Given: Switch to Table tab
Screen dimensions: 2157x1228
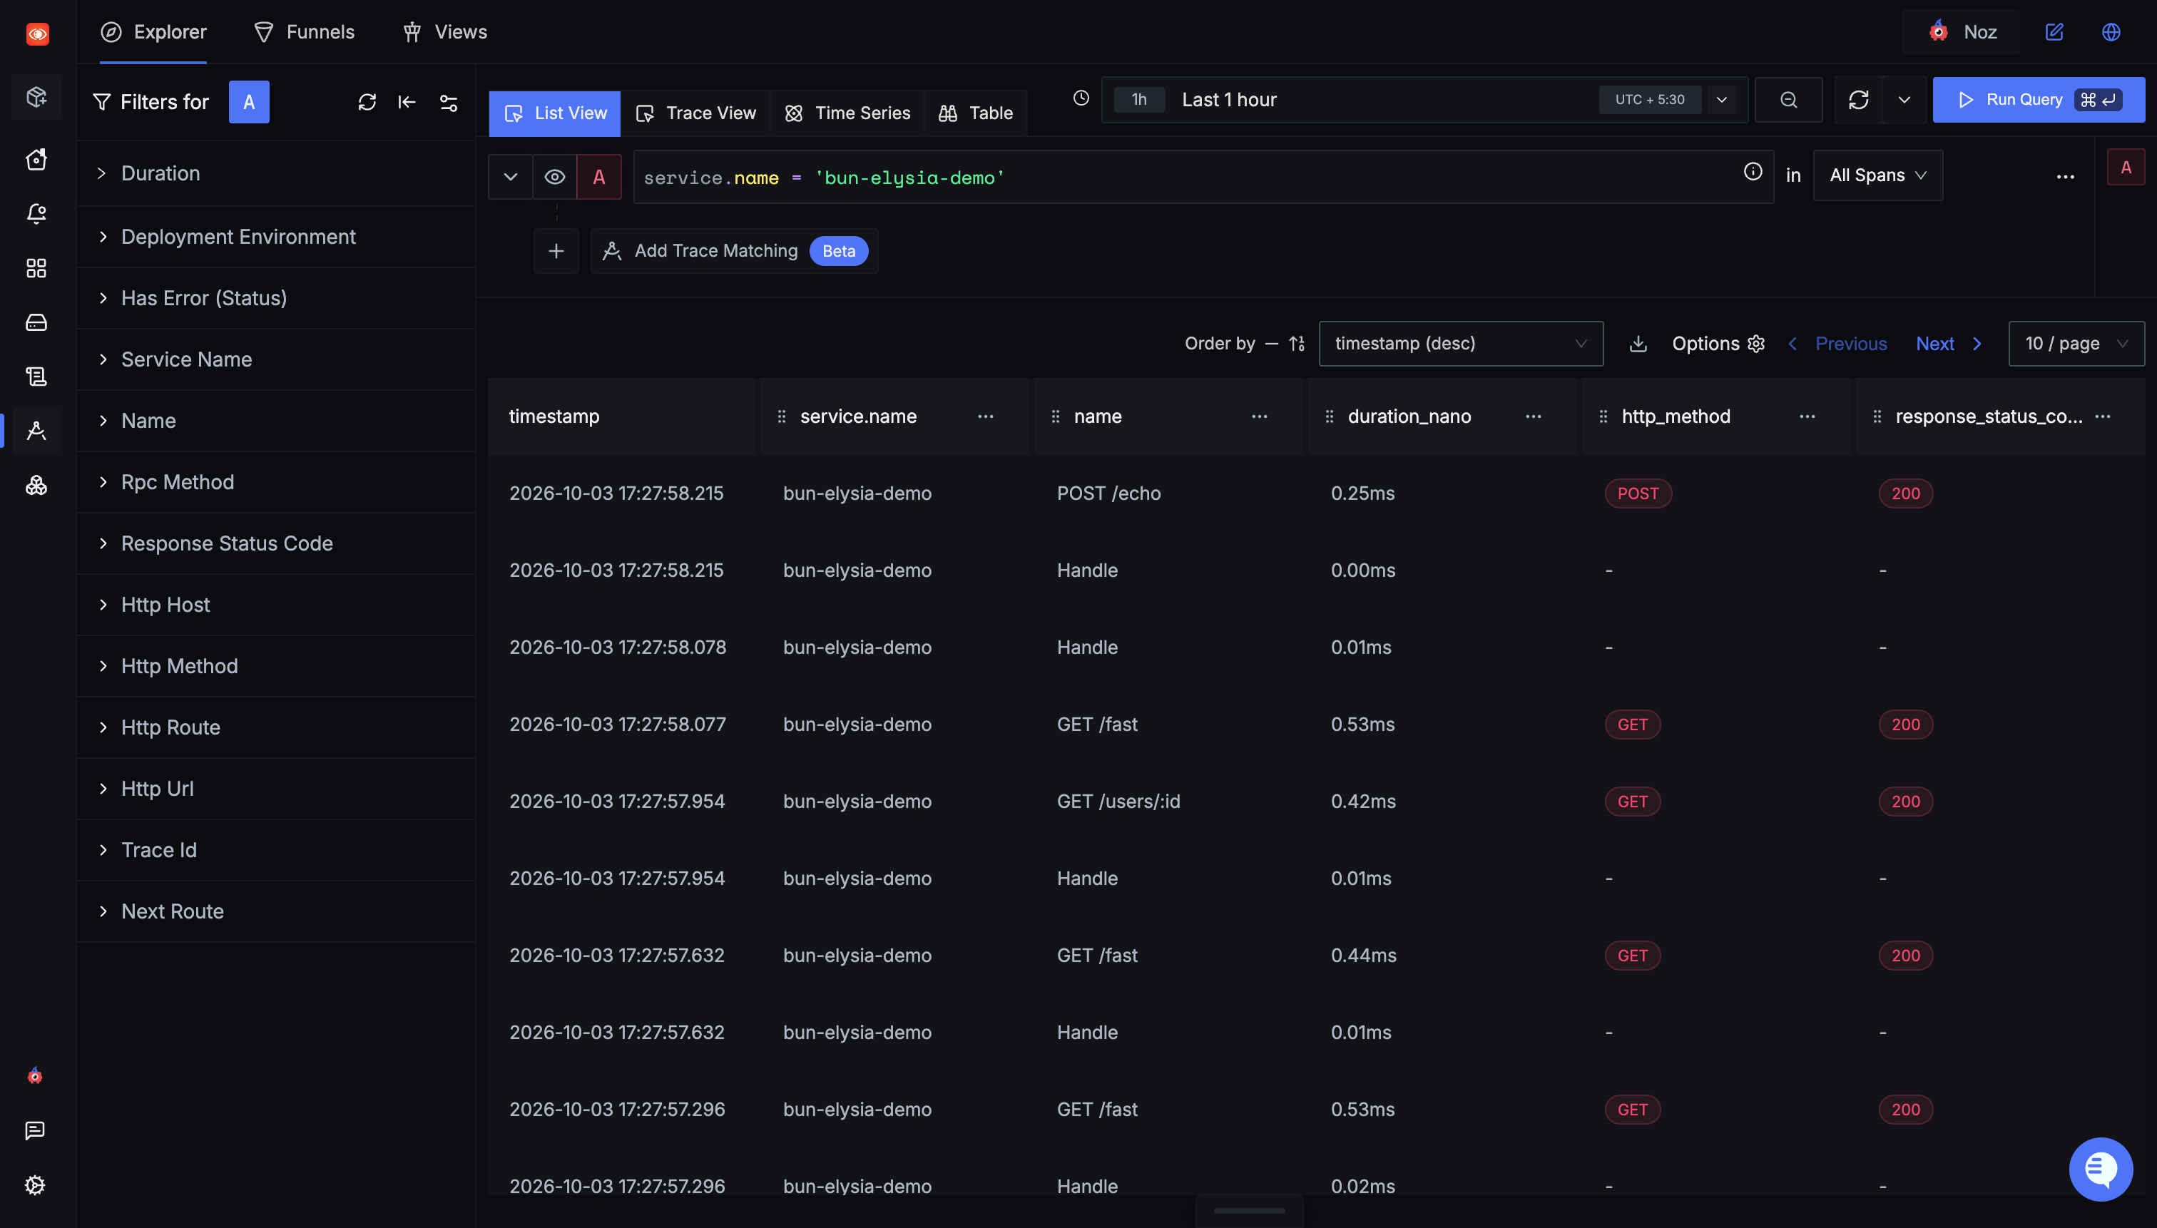Looking at the screenshot, I should 976,113.
